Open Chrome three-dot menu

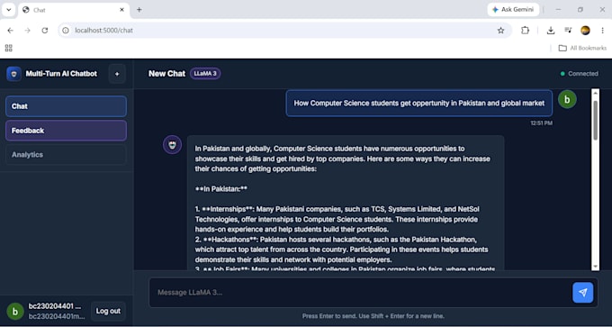pyautogui.click(x=603, y=31)
